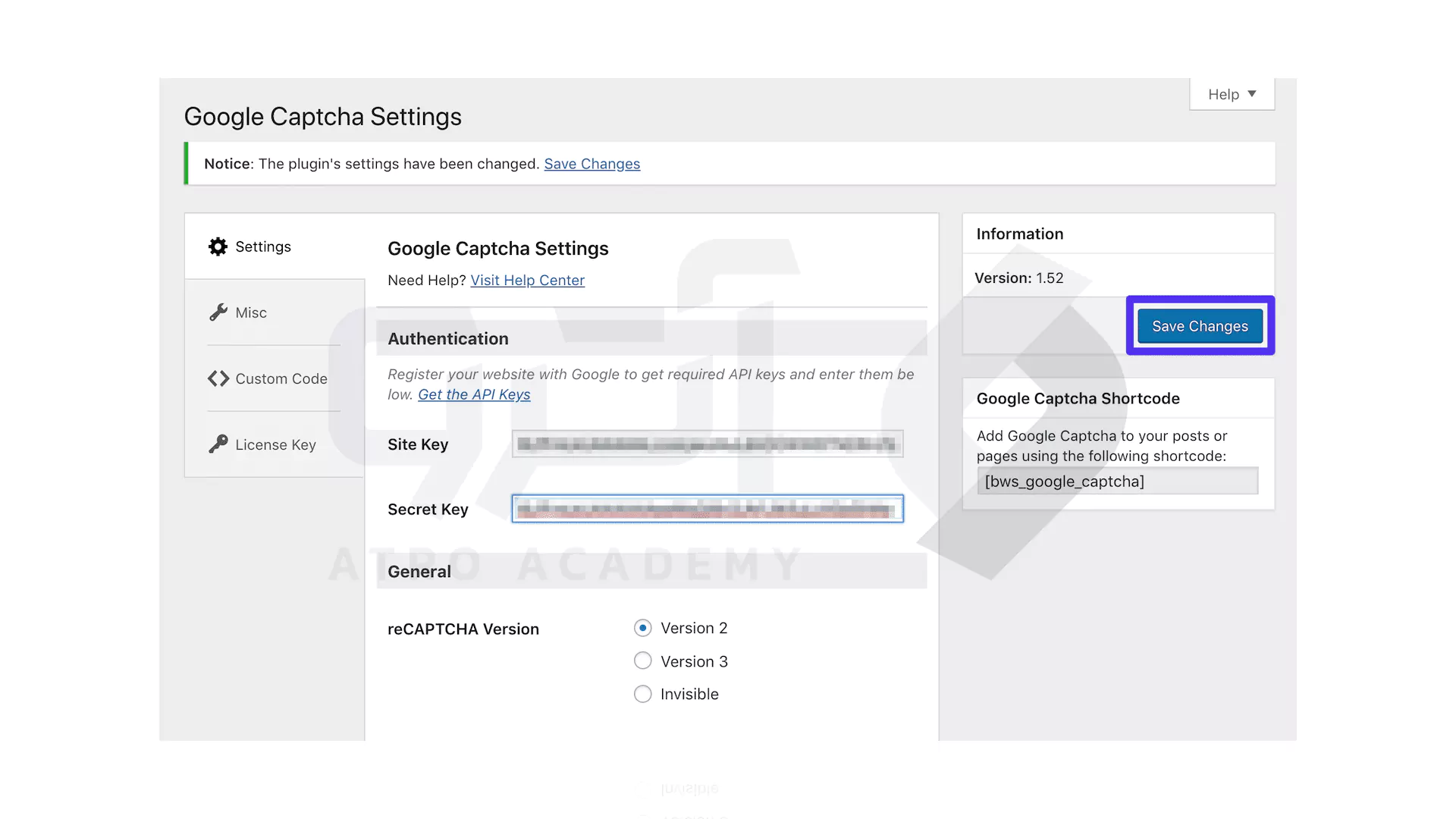Open the Settings tab
Screen dimensions: 1456x819
point(275,246)
